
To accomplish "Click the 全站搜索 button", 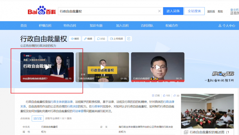I will pyautogui.click(x=194, y=11).
